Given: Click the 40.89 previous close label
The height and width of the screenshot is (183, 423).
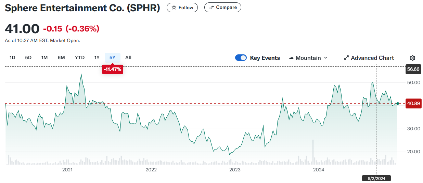Looking at the screenshot, I should (413, 104).
